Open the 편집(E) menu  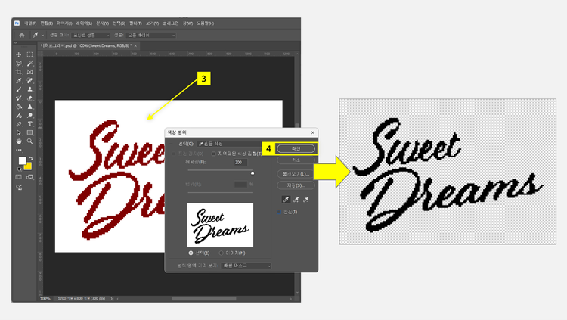pyautogui.click(x=47, y=23)
